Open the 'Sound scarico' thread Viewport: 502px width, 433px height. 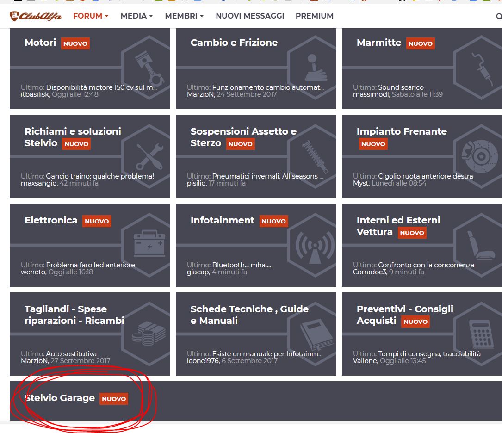(x=401, y=87)
